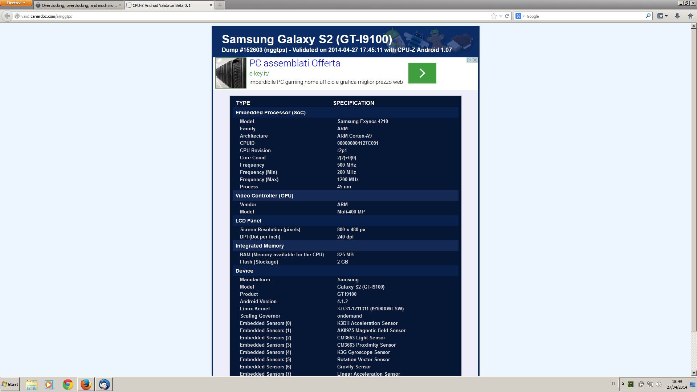Open a new tab with plus button
The height and width of the screenshot is (392, 697).
point(220,5)
